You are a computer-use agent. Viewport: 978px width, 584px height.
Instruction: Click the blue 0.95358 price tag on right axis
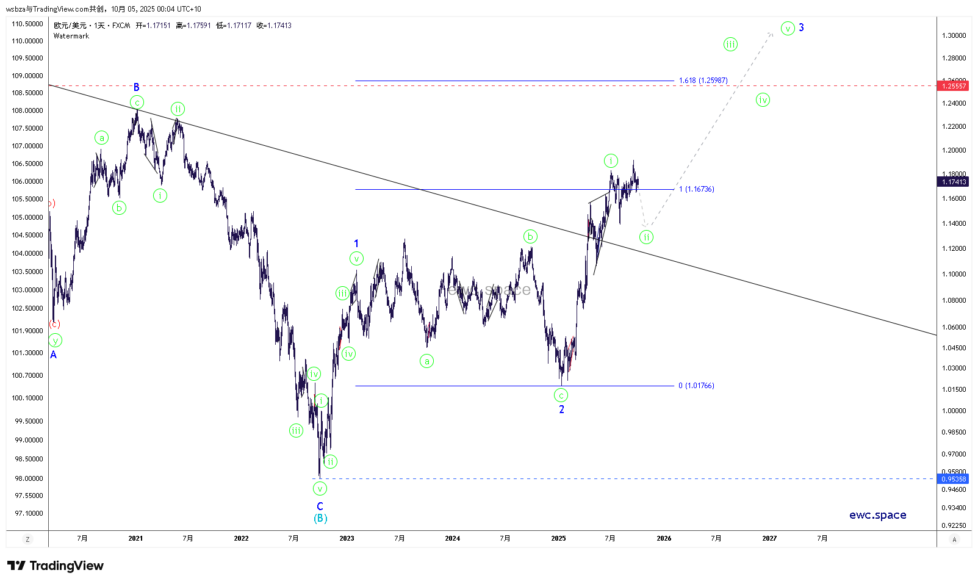954,479
